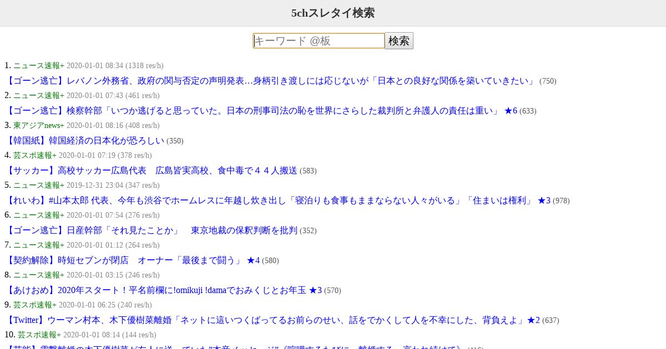This screenshot has width=666, height=349.
Task: Select 芸スポ速報+ board on entry 10
Action: 39,335
